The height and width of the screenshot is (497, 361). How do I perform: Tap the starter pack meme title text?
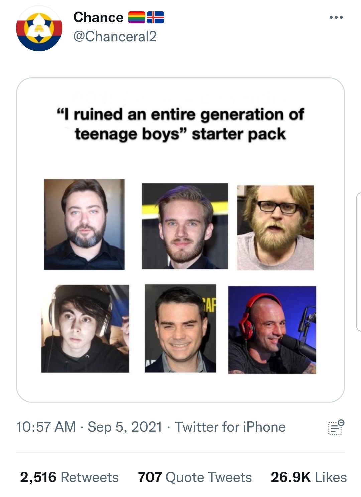tap(180, 124)
